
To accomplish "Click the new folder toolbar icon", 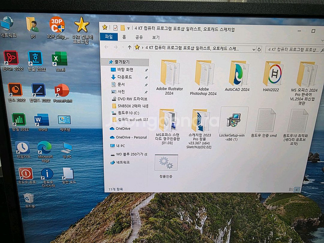I will coord(123,28).
